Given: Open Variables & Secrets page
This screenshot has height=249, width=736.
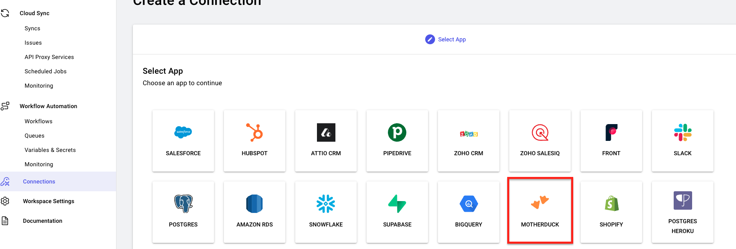Looking at the screenshot, I should pyautogui.click(x=50, y=150).
